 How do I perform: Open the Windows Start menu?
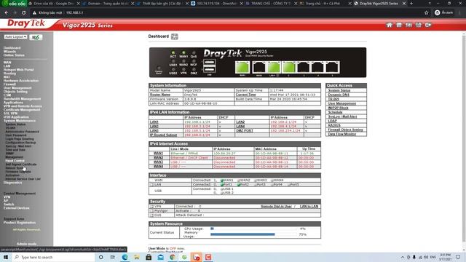pos(6,257)
